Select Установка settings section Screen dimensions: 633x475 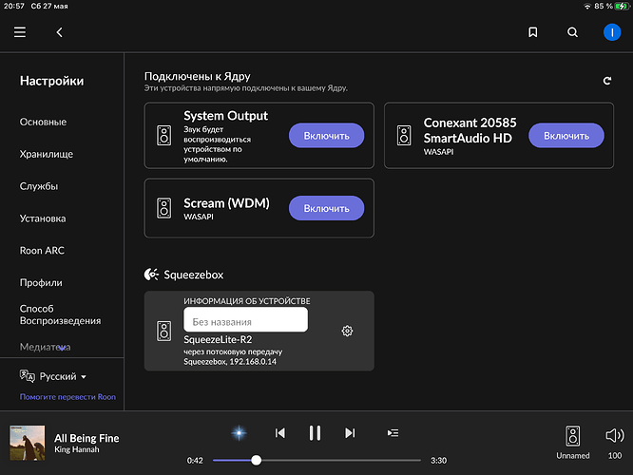(x=43, y=218)
